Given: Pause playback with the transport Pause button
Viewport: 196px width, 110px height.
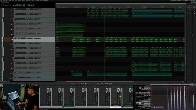Looking at the screenshot, I should [x=84, y=84].
